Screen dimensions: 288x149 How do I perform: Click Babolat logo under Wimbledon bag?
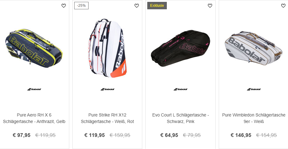tap(254, 89)
